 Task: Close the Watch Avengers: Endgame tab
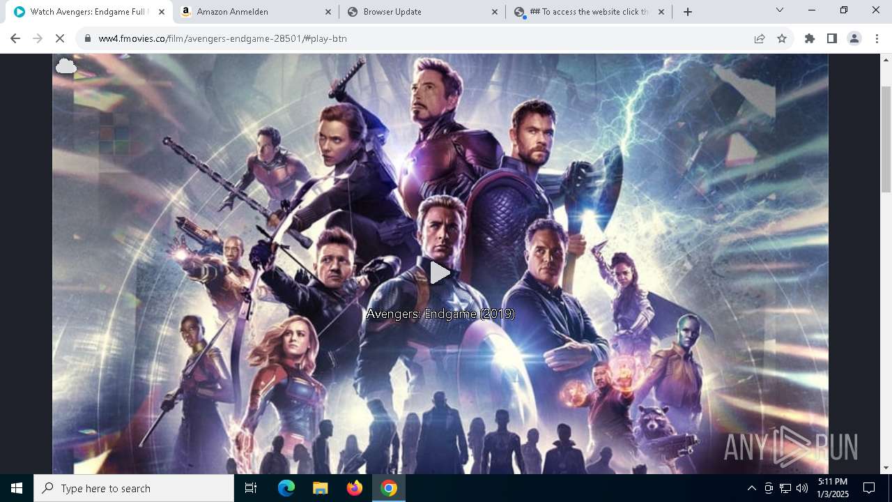161,12
